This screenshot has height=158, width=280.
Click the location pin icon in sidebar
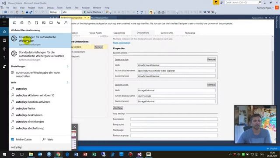[x=4, y=49]
